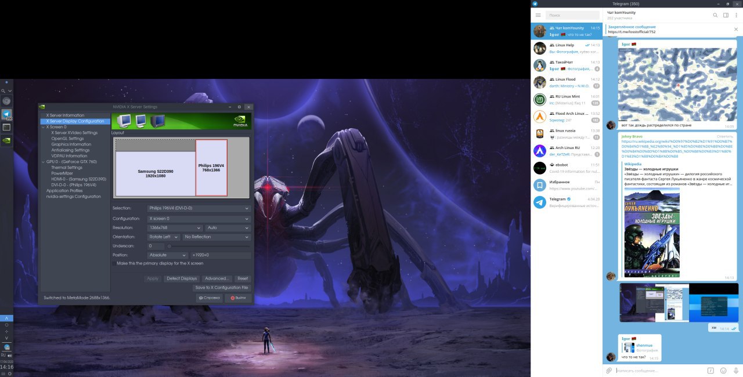Open the Orientation Rotate Left dropdown
The width and height of the screenshot is (743, 377).
[x=163, y=237]
